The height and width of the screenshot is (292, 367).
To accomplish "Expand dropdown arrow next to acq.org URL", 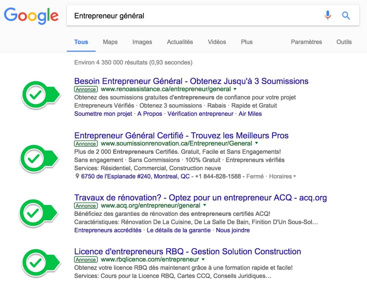I will (205, 205).
